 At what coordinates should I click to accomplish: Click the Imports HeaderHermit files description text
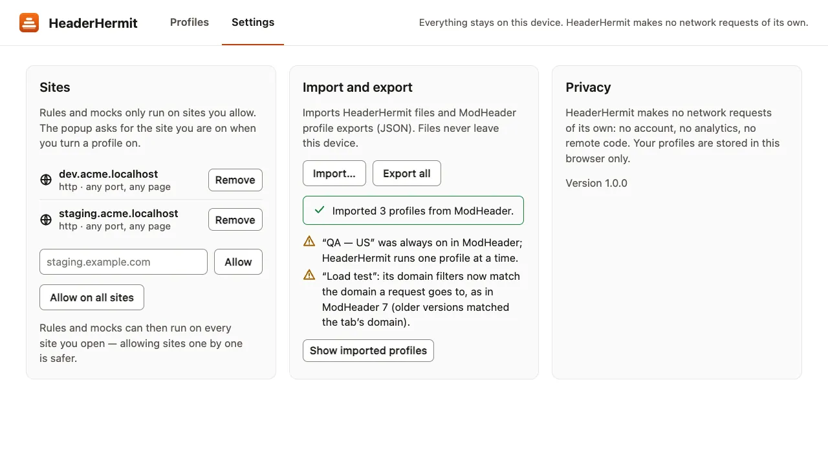point(409,128)
